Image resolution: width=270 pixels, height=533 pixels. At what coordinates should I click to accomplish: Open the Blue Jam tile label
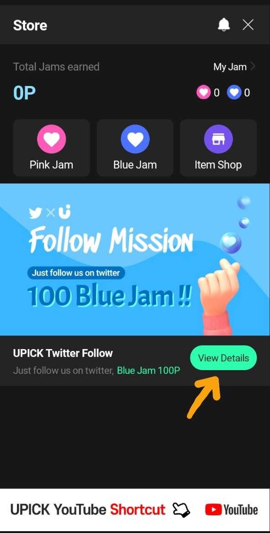(x=135, y=165)
